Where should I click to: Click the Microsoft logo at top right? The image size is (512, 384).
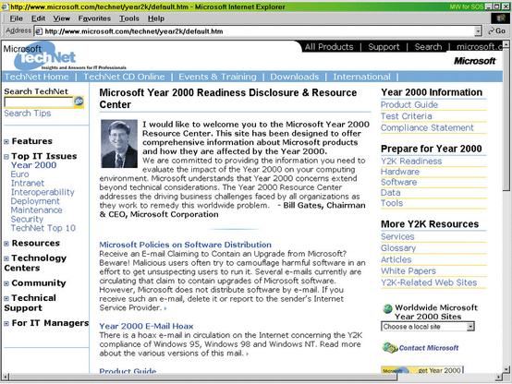click(x=475, y=61)
